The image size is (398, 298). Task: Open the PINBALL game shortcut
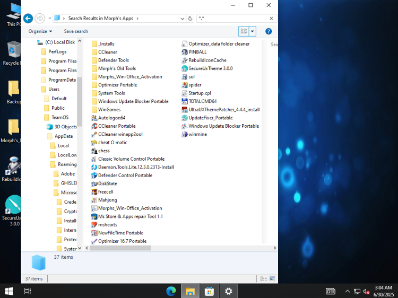click(194, 52)
